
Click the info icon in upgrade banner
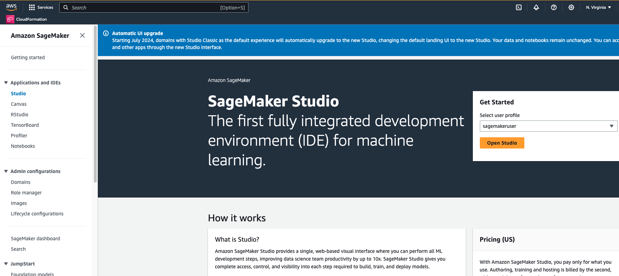pyautogui.click(x=106, y=33)
